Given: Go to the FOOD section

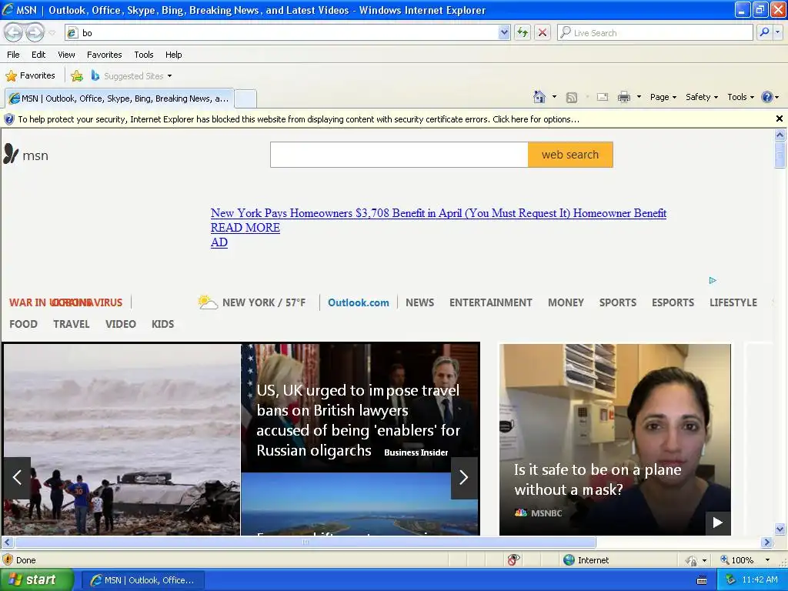Looking at the screenshot, I should tap(23, 324).
